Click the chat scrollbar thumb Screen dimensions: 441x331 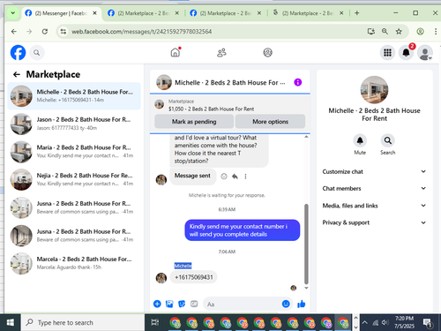[306, 244]
